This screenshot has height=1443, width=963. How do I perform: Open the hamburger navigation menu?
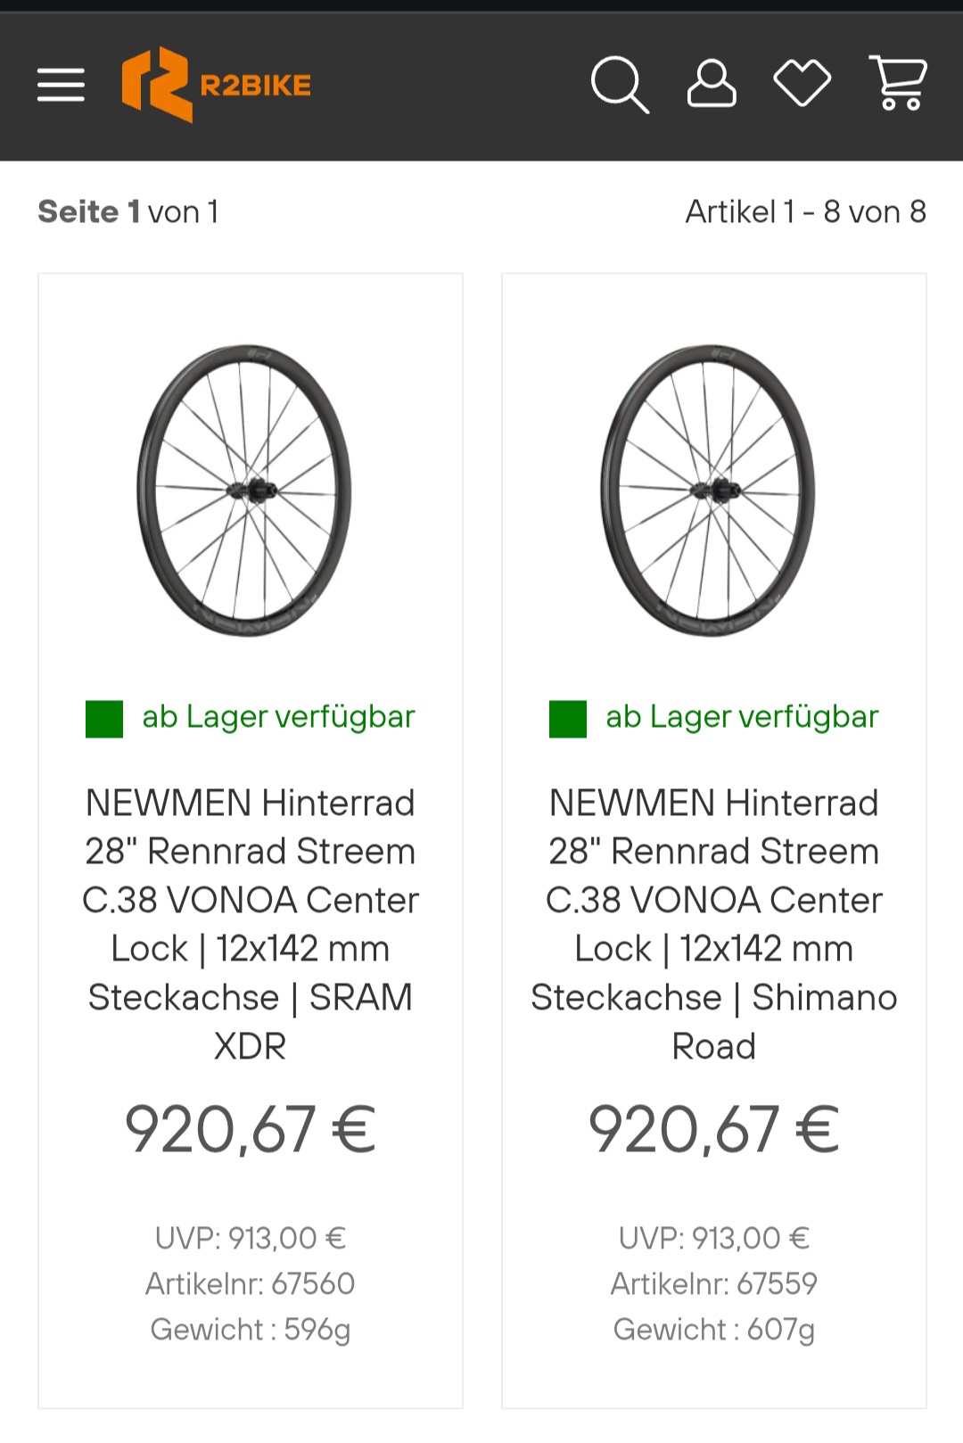click(x=61, y=86)
